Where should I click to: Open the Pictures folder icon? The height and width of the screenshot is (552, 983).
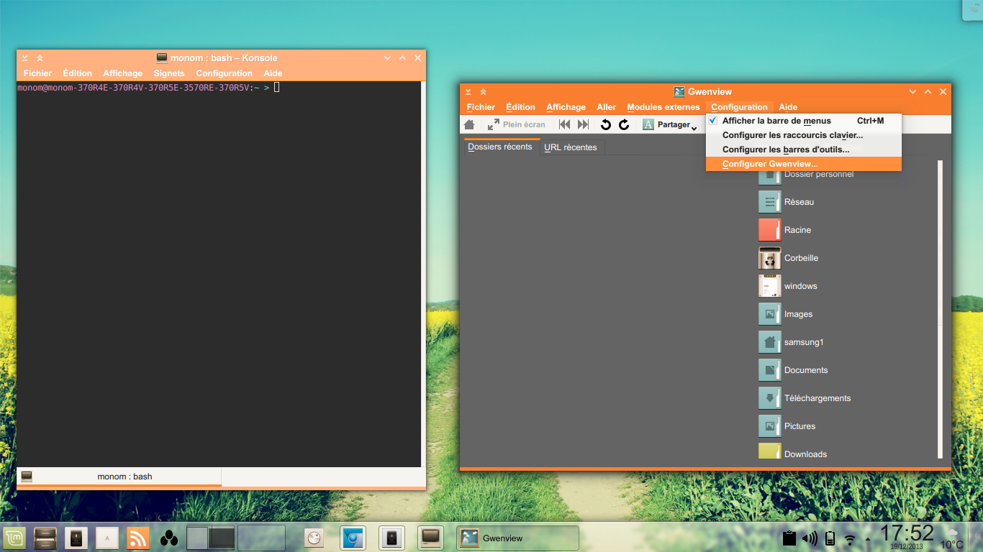coord(769,426)
